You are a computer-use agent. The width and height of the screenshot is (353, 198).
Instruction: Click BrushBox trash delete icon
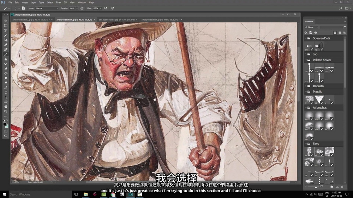tap(342, 186)
